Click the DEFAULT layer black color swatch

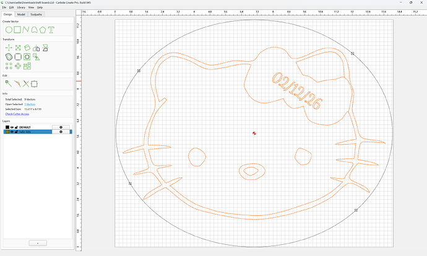pos(7,127)
